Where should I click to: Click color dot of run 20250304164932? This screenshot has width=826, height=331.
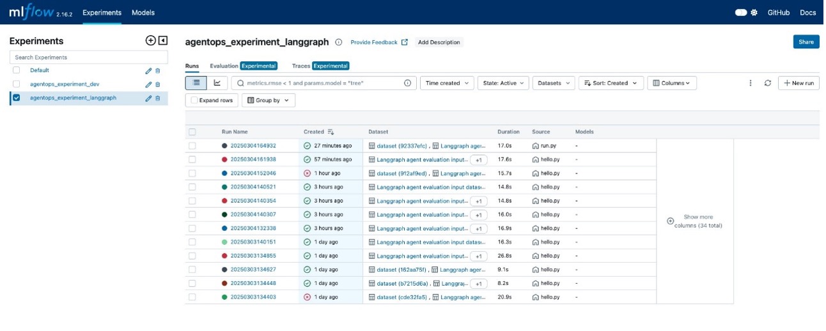click(x=224, y=145)
